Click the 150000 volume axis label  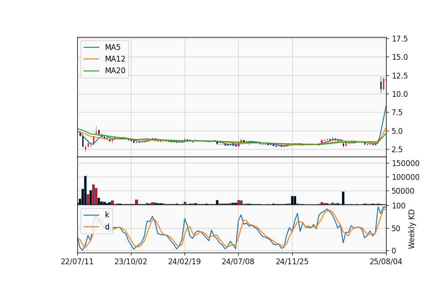click(406, 163)
